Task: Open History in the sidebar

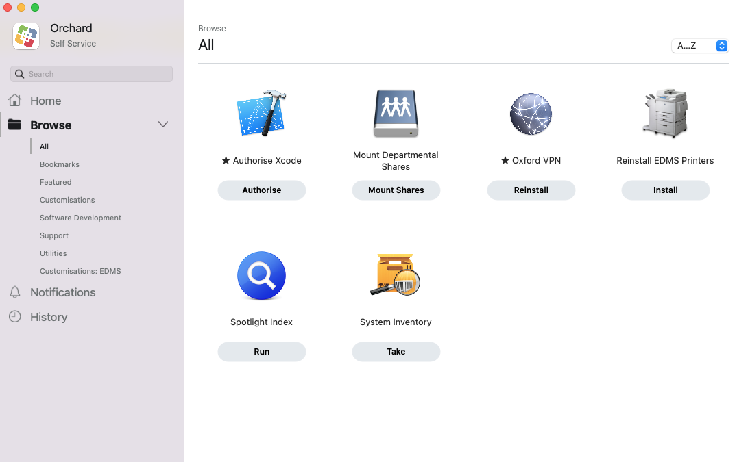Action: coord(48,317)
